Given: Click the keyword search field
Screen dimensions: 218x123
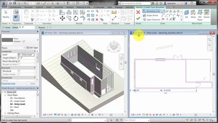Looking at the screenshot, I should 135,3.
